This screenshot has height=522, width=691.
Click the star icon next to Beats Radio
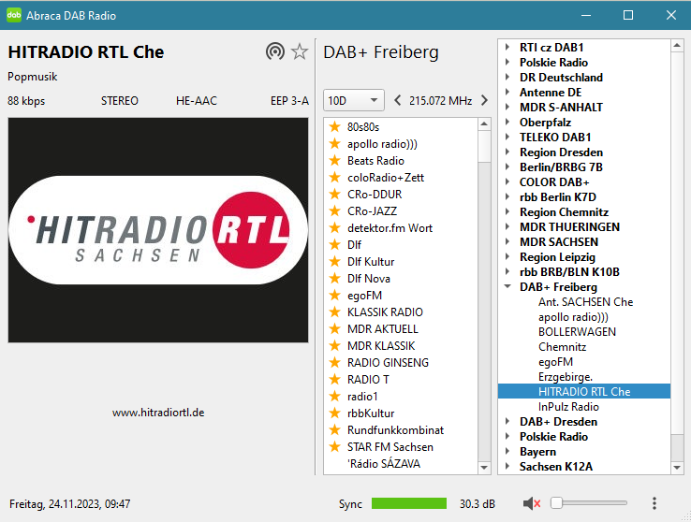coord(334,161)
